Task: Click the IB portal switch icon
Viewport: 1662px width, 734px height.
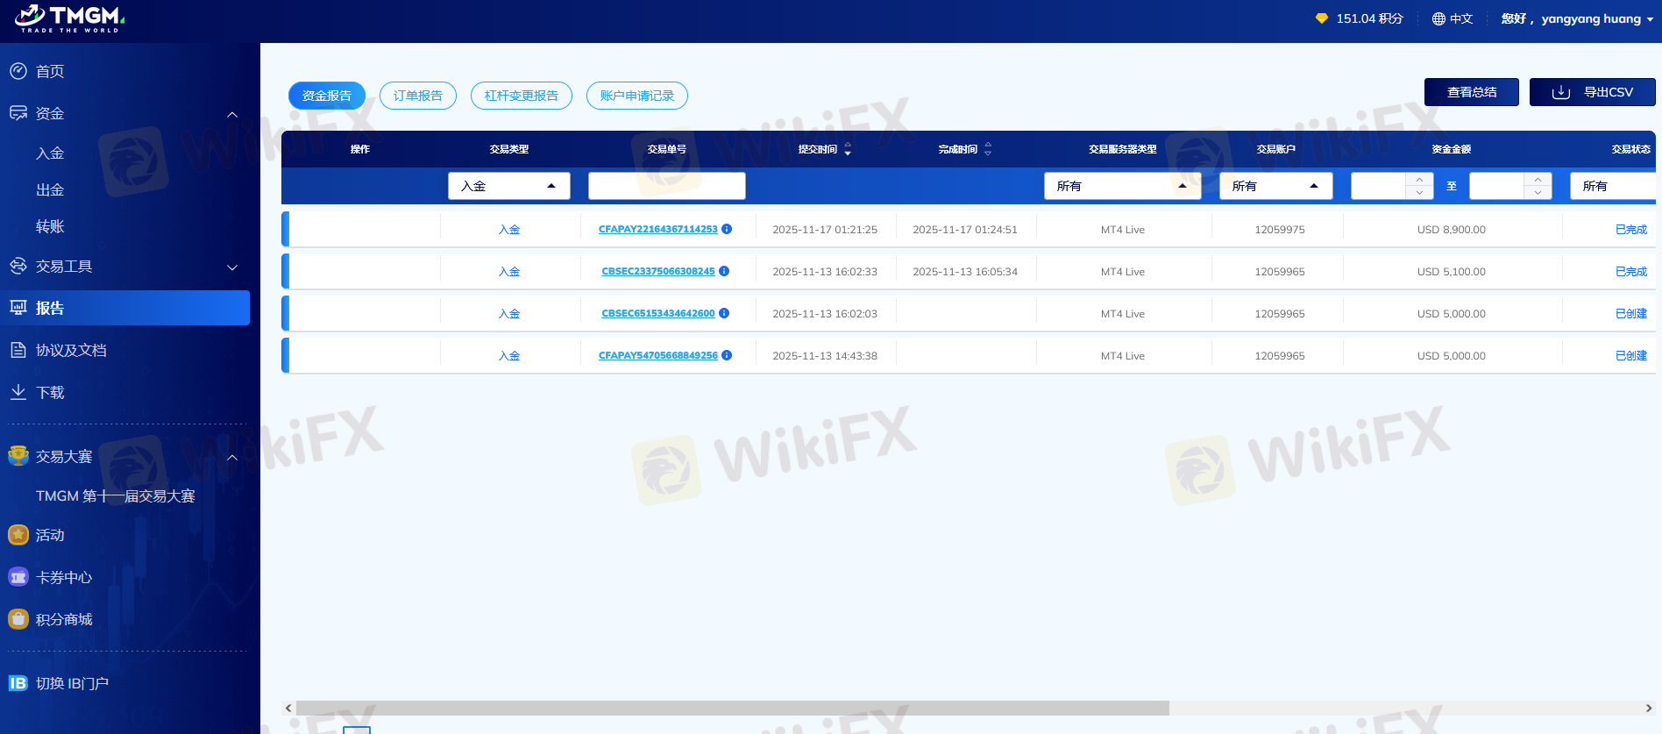Action: click(18, 683)
